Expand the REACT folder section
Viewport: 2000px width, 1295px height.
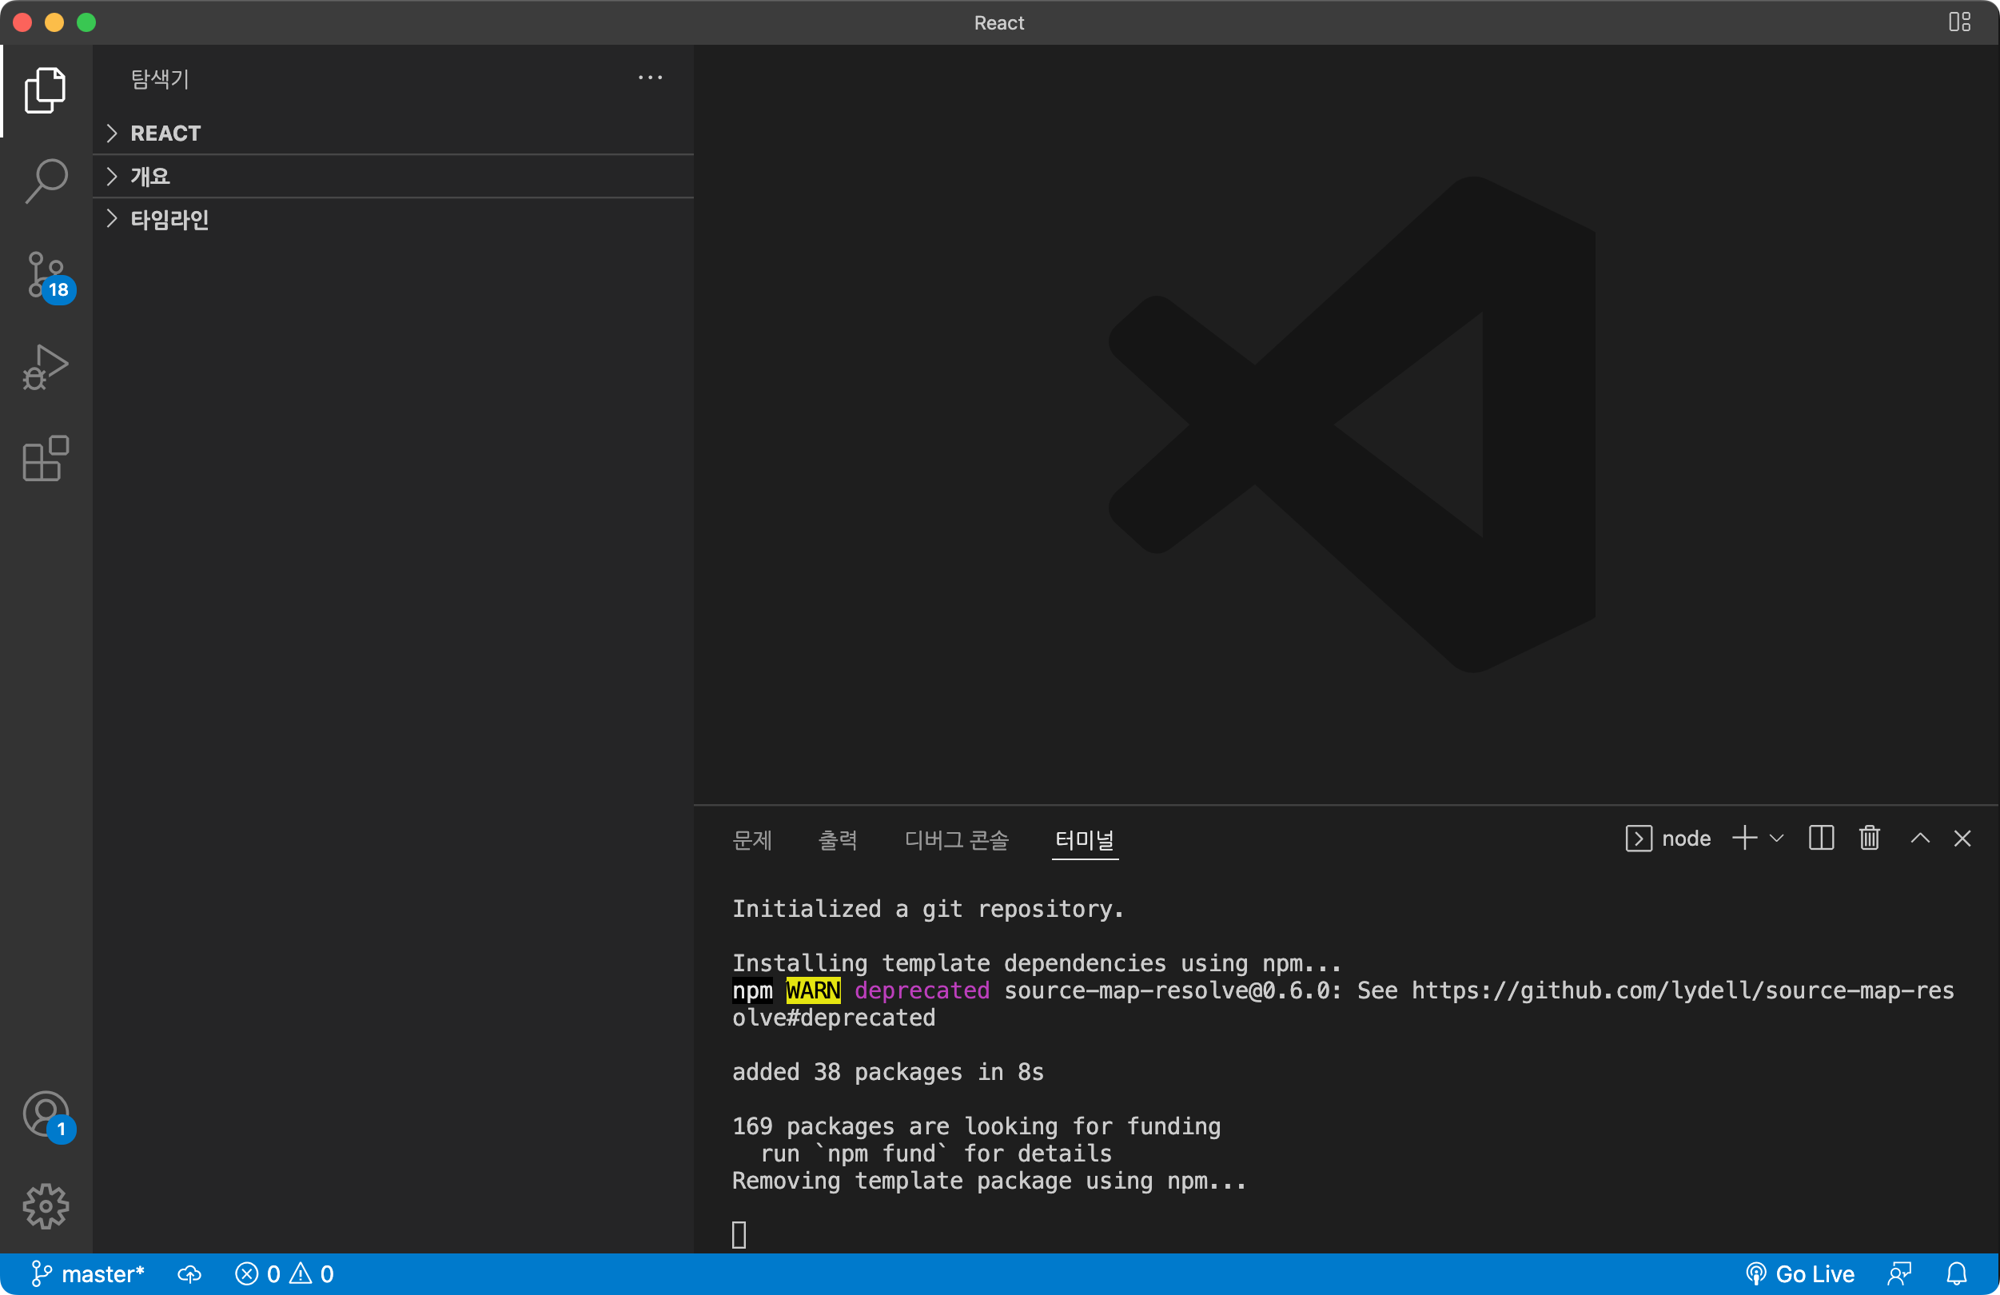click(165, 133)
